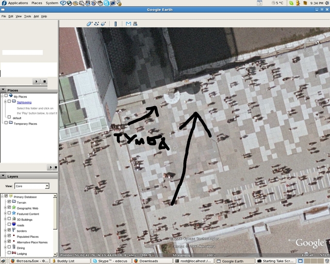The width and height of the screenshot is (330, 264).
Task: Enable the My Places checkbox
Action: point(6,95)
